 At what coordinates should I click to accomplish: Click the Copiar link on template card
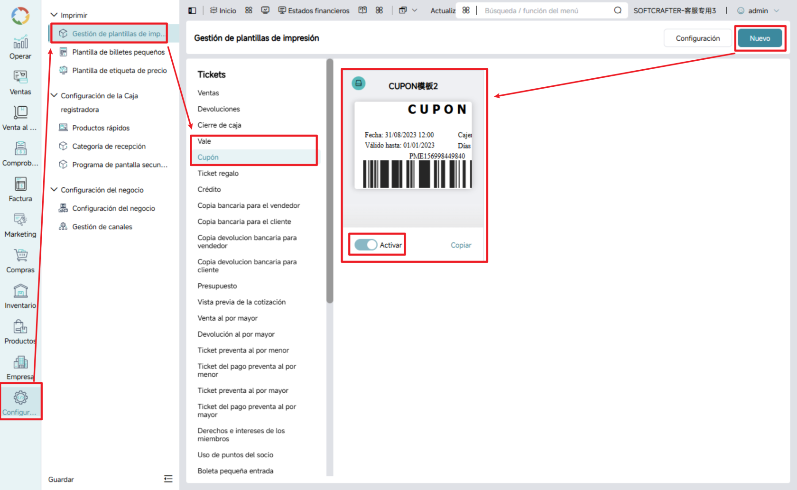[461, 245]
